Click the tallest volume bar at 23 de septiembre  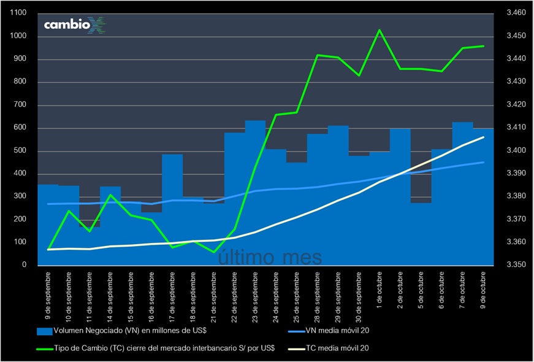pyautogui.click(x=256, y=193)
